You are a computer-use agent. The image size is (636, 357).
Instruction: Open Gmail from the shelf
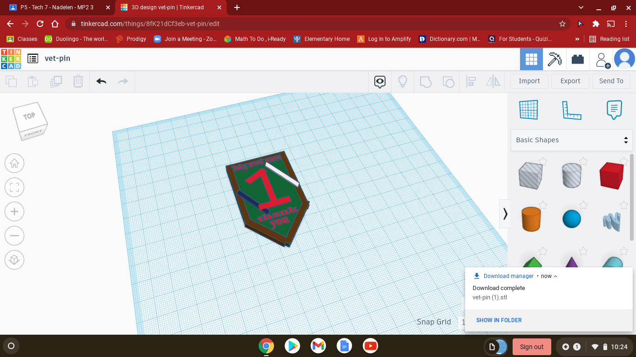coord(318,346)
